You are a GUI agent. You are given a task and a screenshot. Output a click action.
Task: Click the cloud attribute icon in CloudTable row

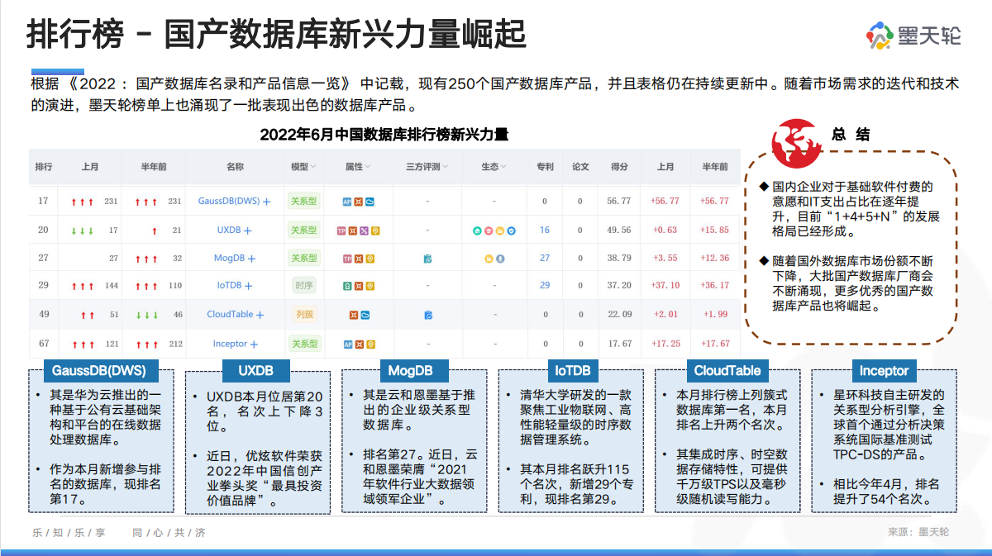point(365,315)
